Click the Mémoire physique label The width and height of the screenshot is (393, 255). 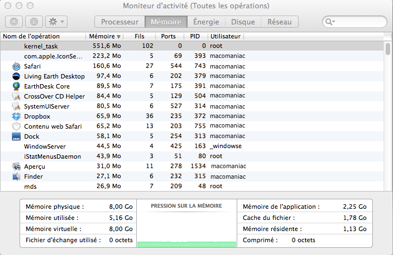(x=55, y=207)
